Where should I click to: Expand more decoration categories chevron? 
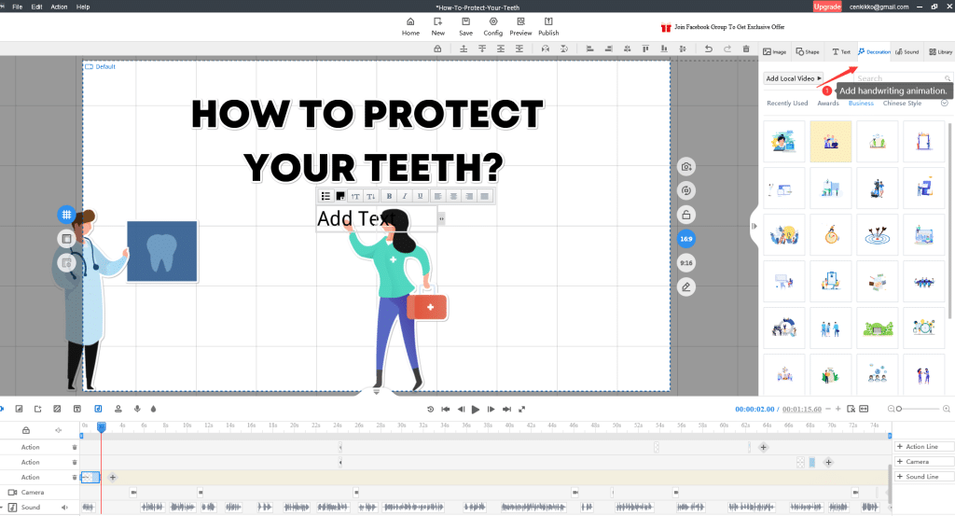pyautogui.click(x=944, y=104)
